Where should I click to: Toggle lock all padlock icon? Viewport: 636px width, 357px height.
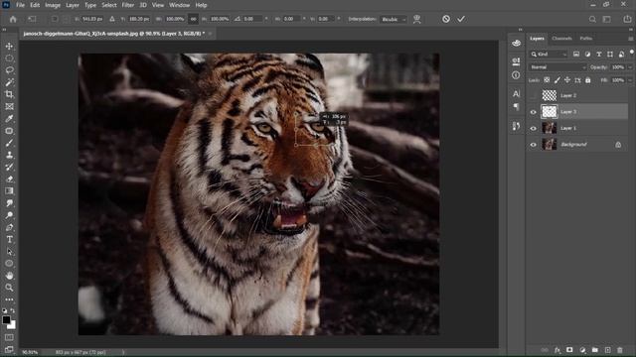click(588, 80)
